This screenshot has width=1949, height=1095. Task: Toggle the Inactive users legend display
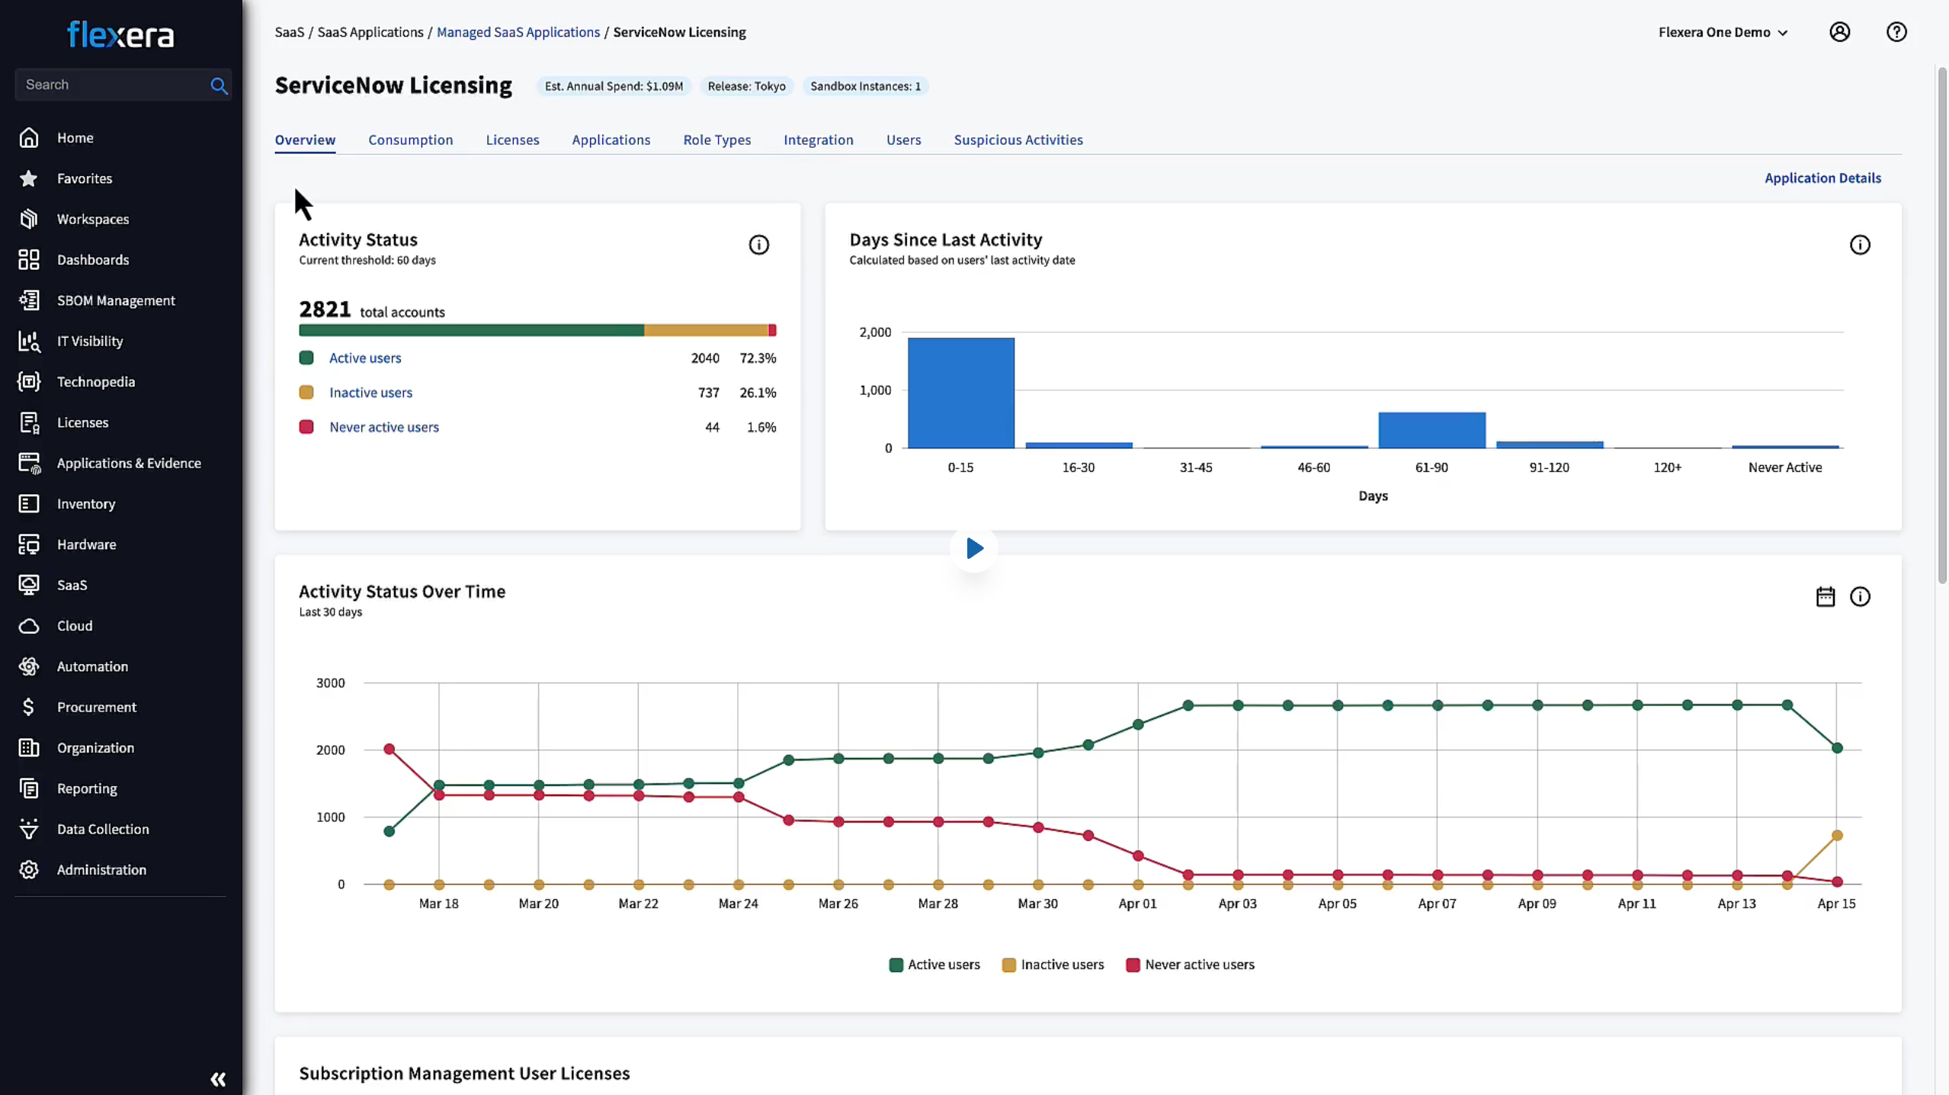click(x=1057, y=965)
